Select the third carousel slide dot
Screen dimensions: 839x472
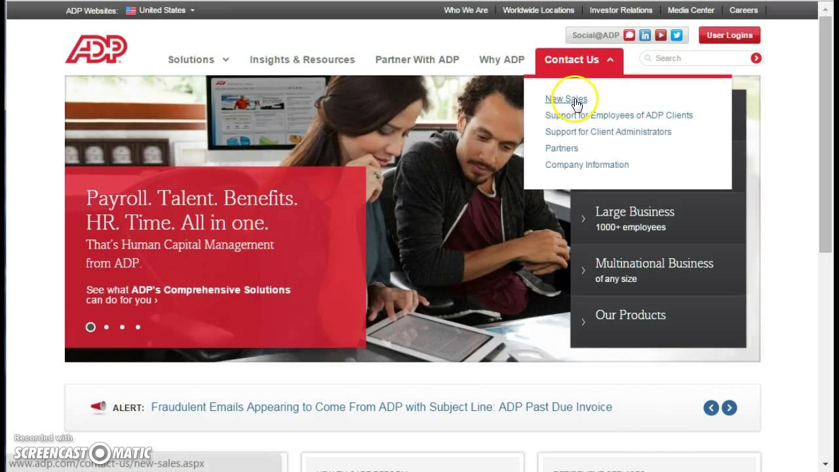(x=122, y=327)
